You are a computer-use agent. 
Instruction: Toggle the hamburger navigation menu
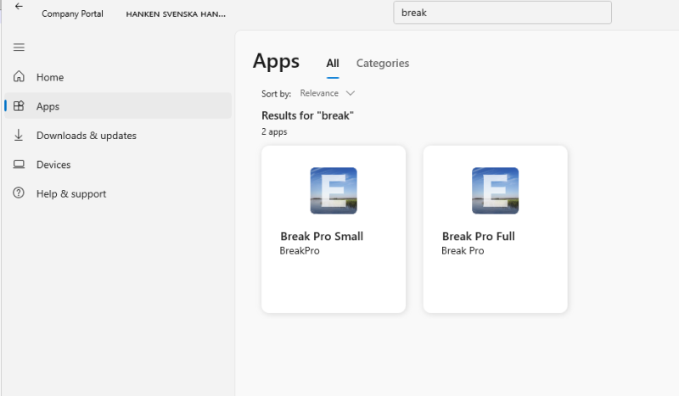(x=19, y=47)
